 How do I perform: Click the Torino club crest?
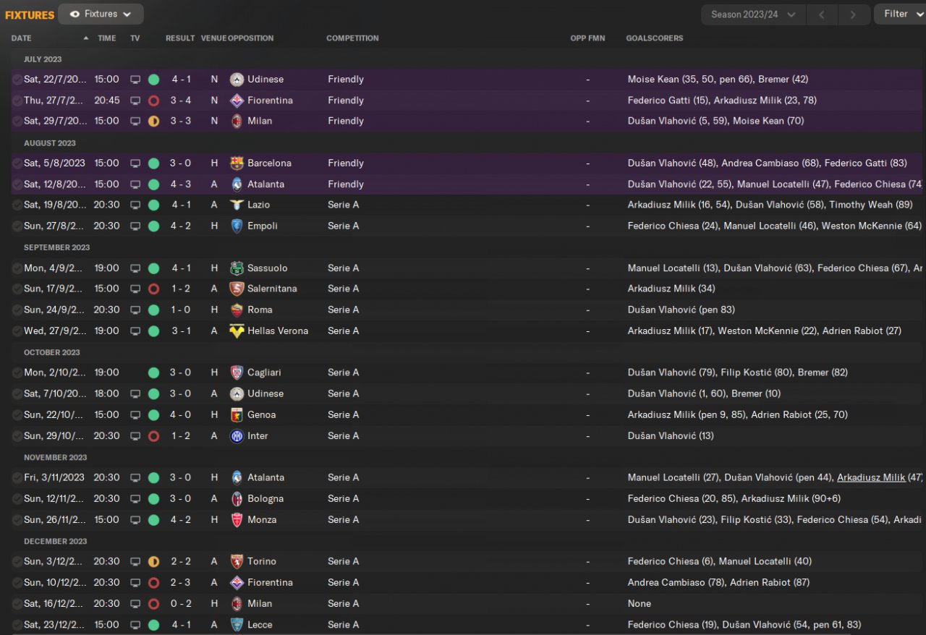coord(237,562)
